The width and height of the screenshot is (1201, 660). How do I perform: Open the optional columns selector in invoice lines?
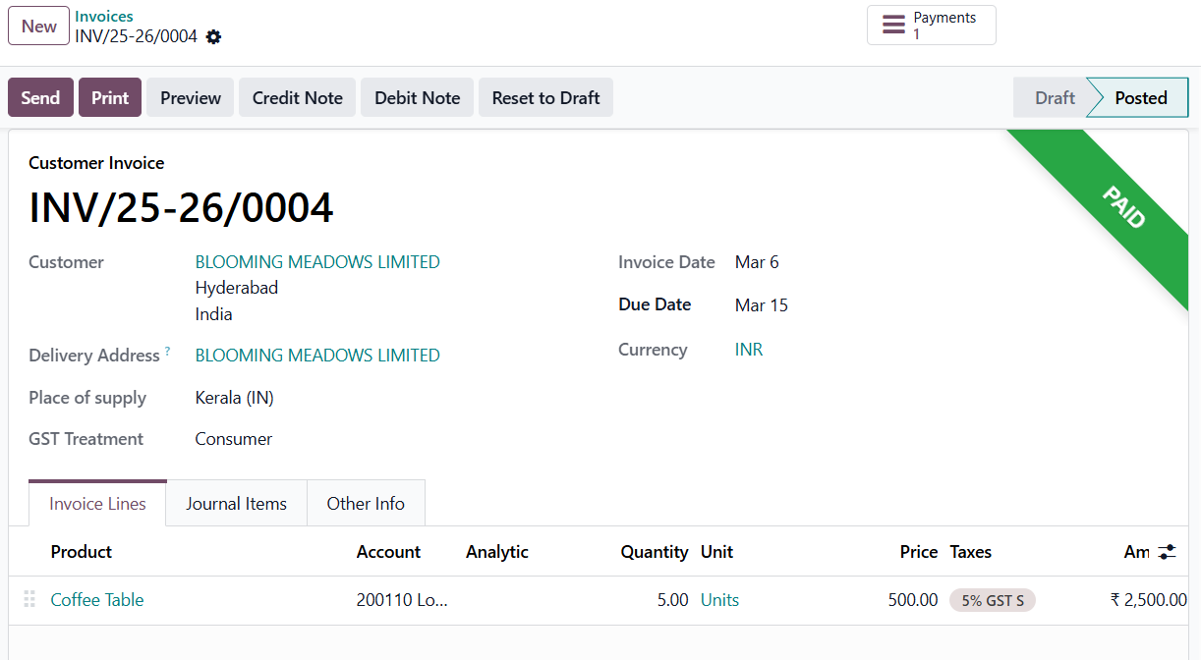pyautogui.click(x=1166, y=552)
